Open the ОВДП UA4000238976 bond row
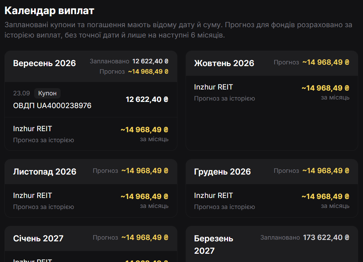This screenshot has width=363, height=262. tap(91, 99)
